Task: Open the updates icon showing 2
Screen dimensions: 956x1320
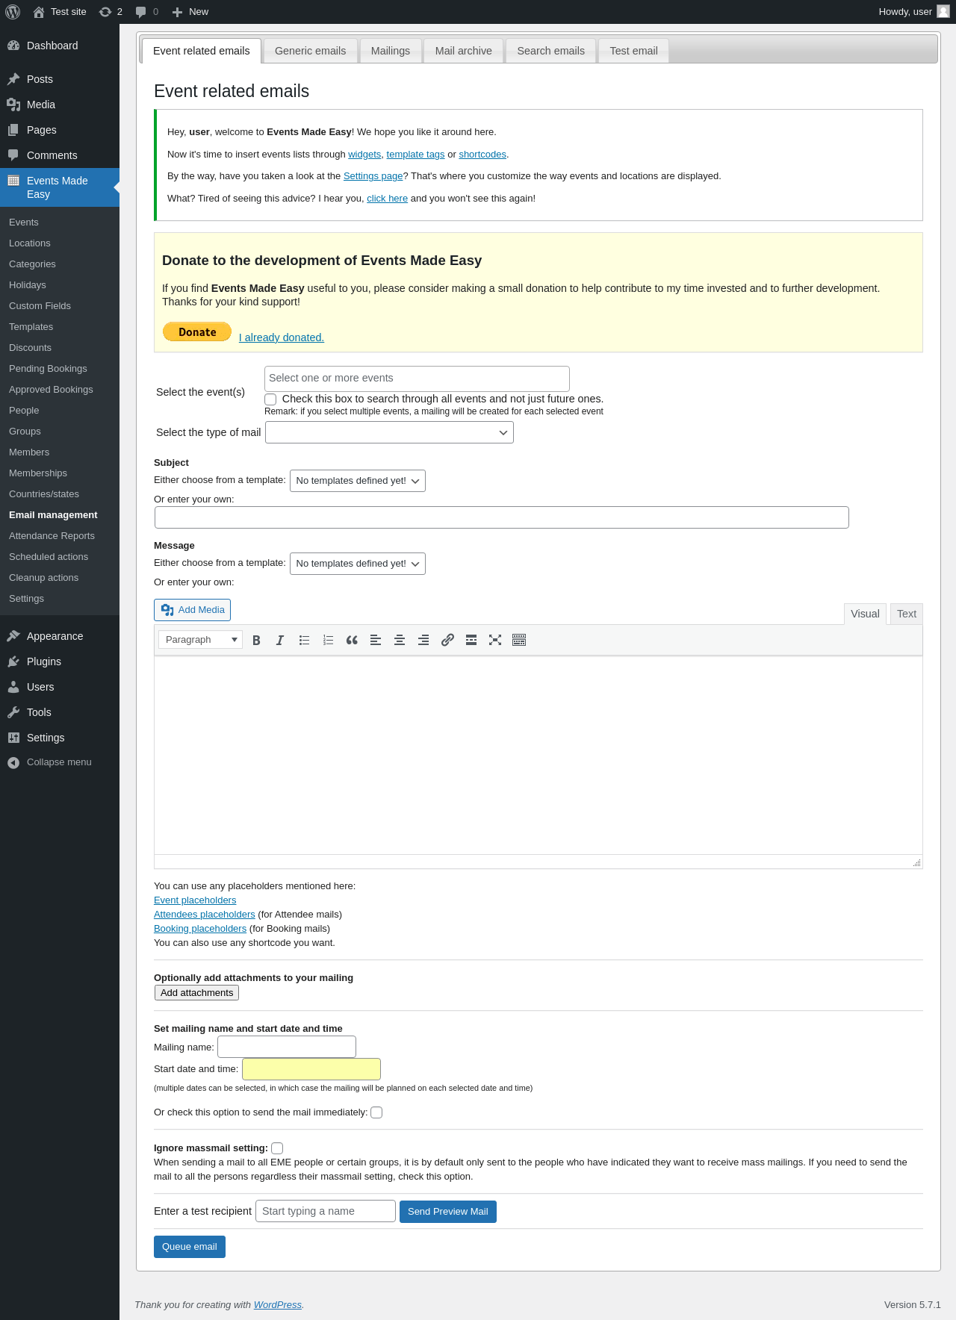Action: coord(111,12)
